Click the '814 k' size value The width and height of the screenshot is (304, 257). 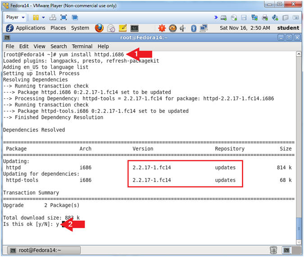tap(284, 168)
